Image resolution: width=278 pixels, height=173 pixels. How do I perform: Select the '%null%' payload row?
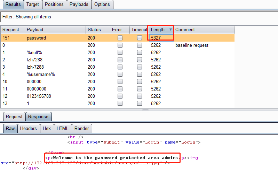pos(117,52)
